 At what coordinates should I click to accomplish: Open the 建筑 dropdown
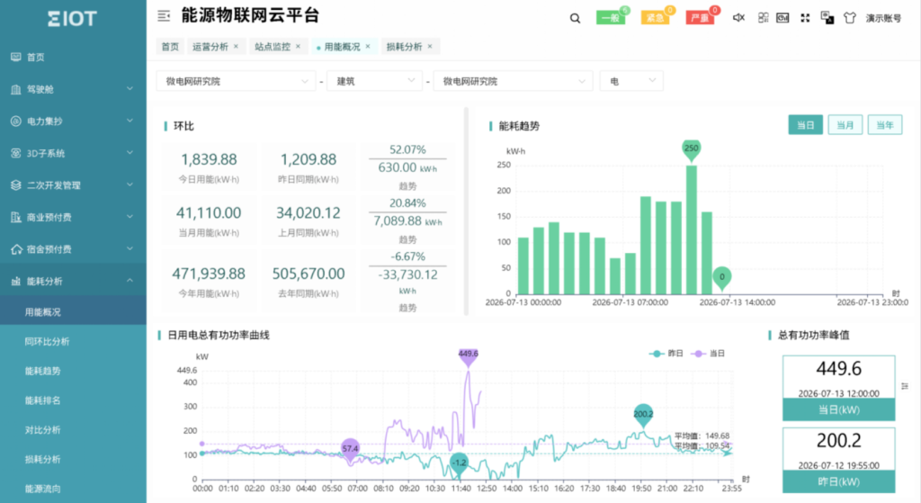click(374, 81)
